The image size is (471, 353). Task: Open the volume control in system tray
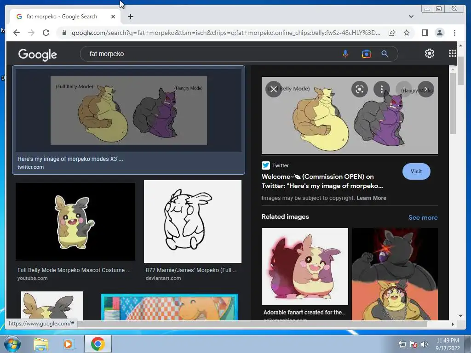425,344
